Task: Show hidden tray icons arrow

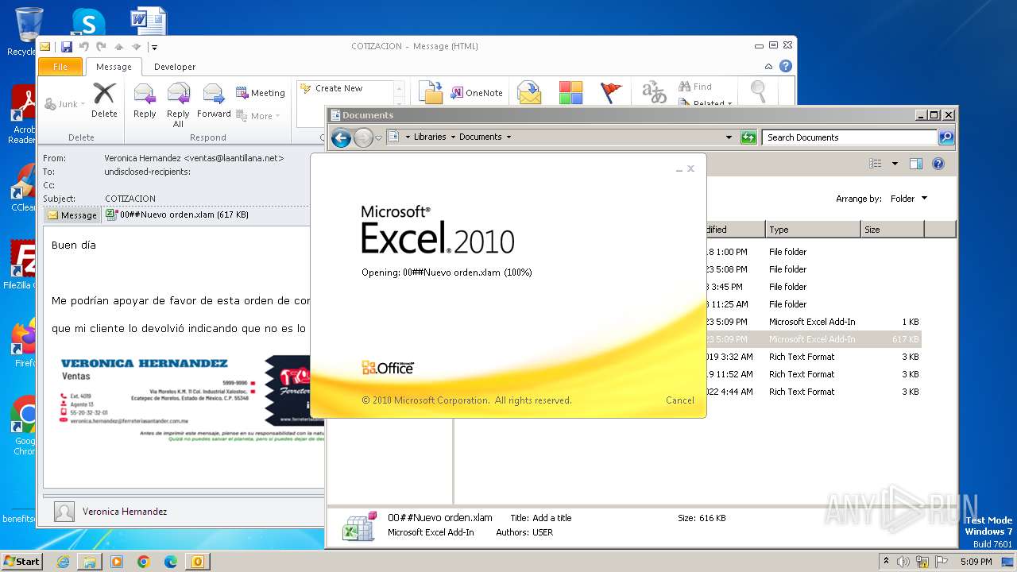Action: click(x=886, y=562)
